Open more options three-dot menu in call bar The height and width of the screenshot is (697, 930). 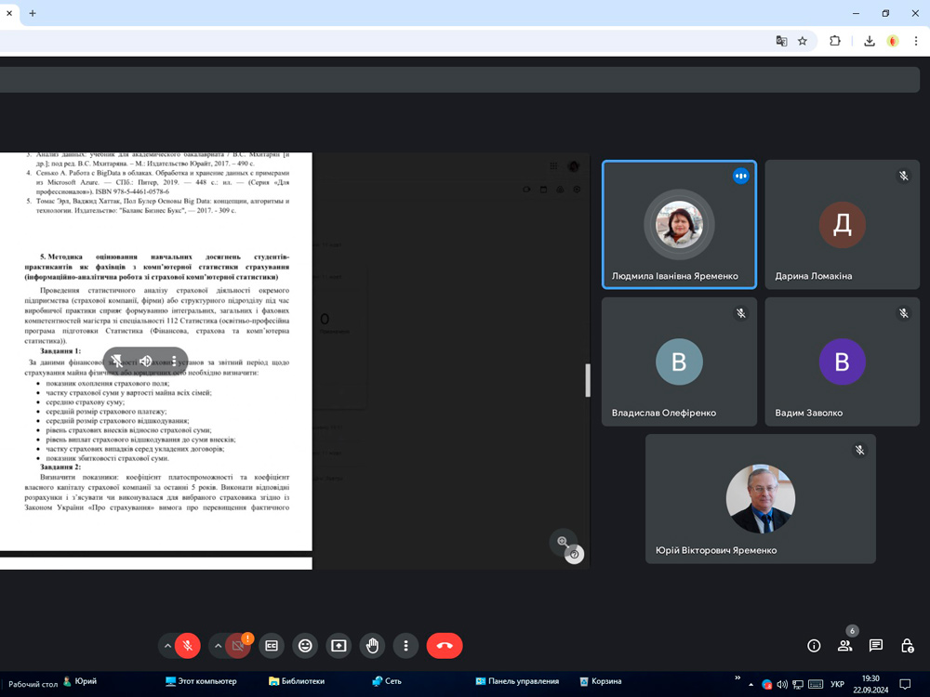405,645
